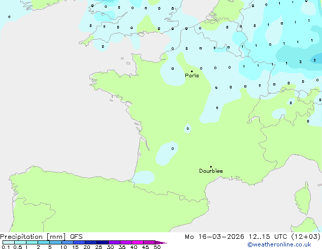The width and height of the screenshot is (322, 249).
Task: Select the 0.1 to 0.5 mm legend swatch
Action: tap(9, 242)
